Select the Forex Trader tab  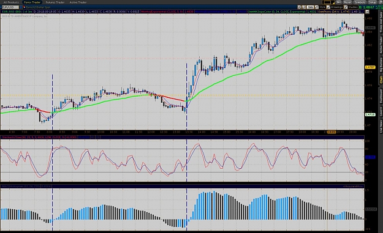click(32, 2)
